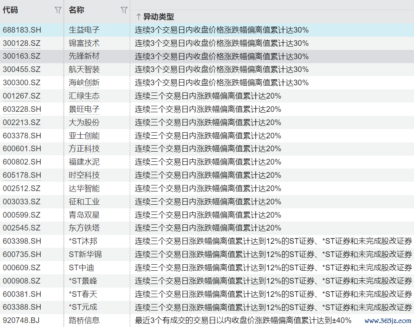Click the sort arrow beside 异动类型
Image resolution: width=414 pixels, height=327 pixels.
click(x=138, y=17)
